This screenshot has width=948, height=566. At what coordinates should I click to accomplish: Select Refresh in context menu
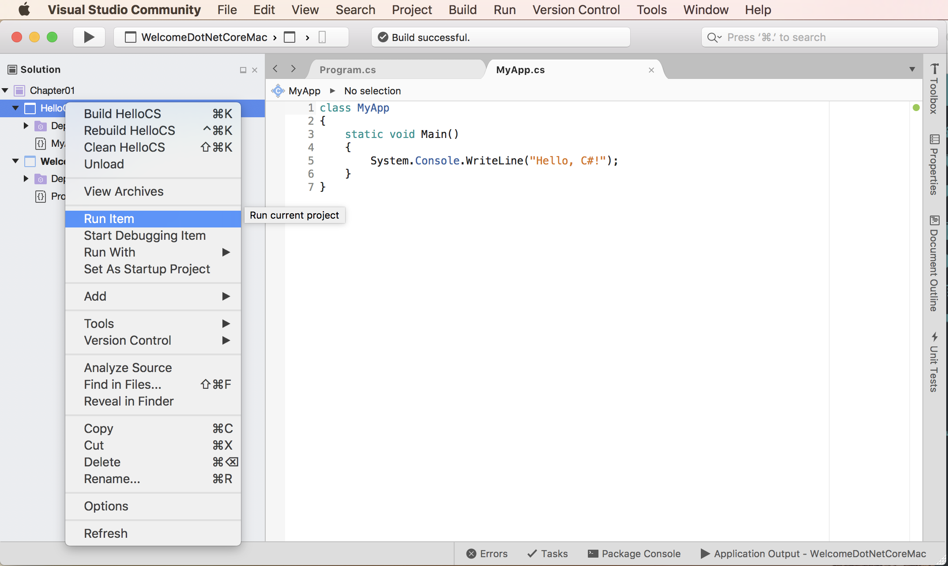coord(153,533)
